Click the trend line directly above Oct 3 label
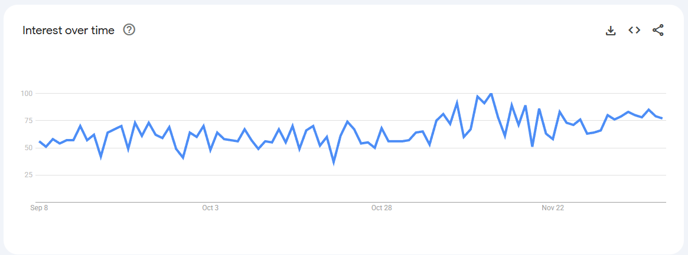688x255 pixels. [210, 151]
